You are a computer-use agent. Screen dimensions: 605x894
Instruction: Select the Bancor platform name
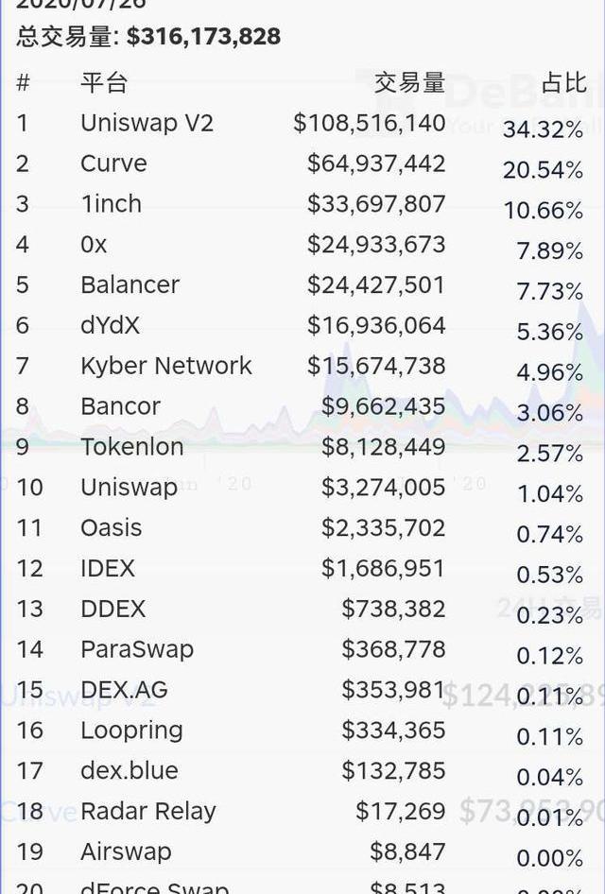(120, 406)
